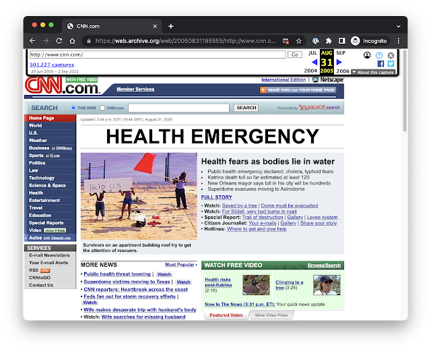Click the RSS XML orange badge
431x351 pixels.
(x=45, y=270)
